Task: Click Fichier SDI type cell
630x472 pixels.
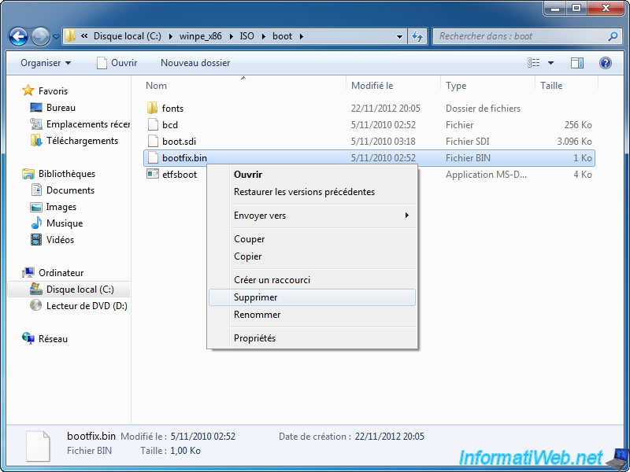Action: tap(468, 142)
